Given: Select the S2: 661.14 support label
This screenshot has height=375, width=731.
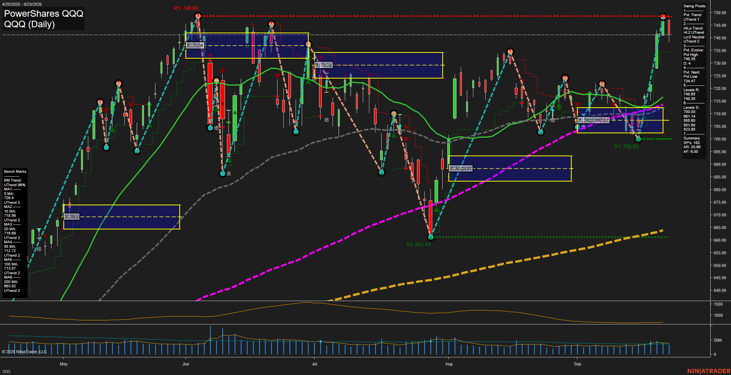Looking at the screenshot, I should (x=418, y=244).
